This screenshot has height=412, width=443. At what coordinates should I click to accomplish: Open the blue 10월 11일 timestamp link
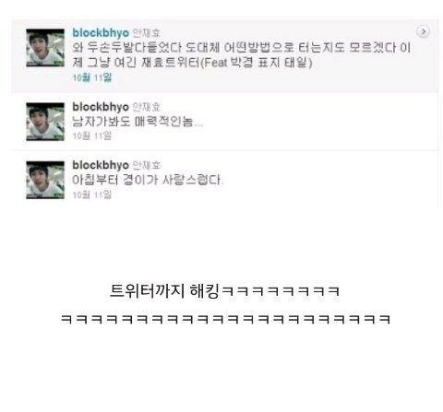(92, 77)
